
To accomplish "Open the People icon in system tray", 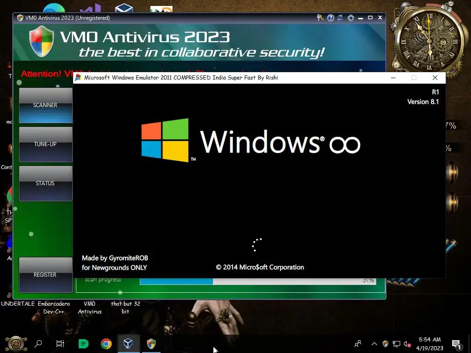I will [x=358, y=343].
